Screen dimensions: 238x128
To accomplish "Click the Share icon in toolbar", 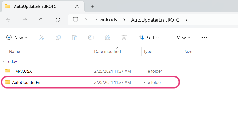I will (x=108, y=38).
